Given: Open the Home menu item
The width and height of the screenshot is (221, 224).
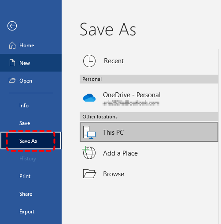Looking at the screenshot, I should [x=31, y=46].
